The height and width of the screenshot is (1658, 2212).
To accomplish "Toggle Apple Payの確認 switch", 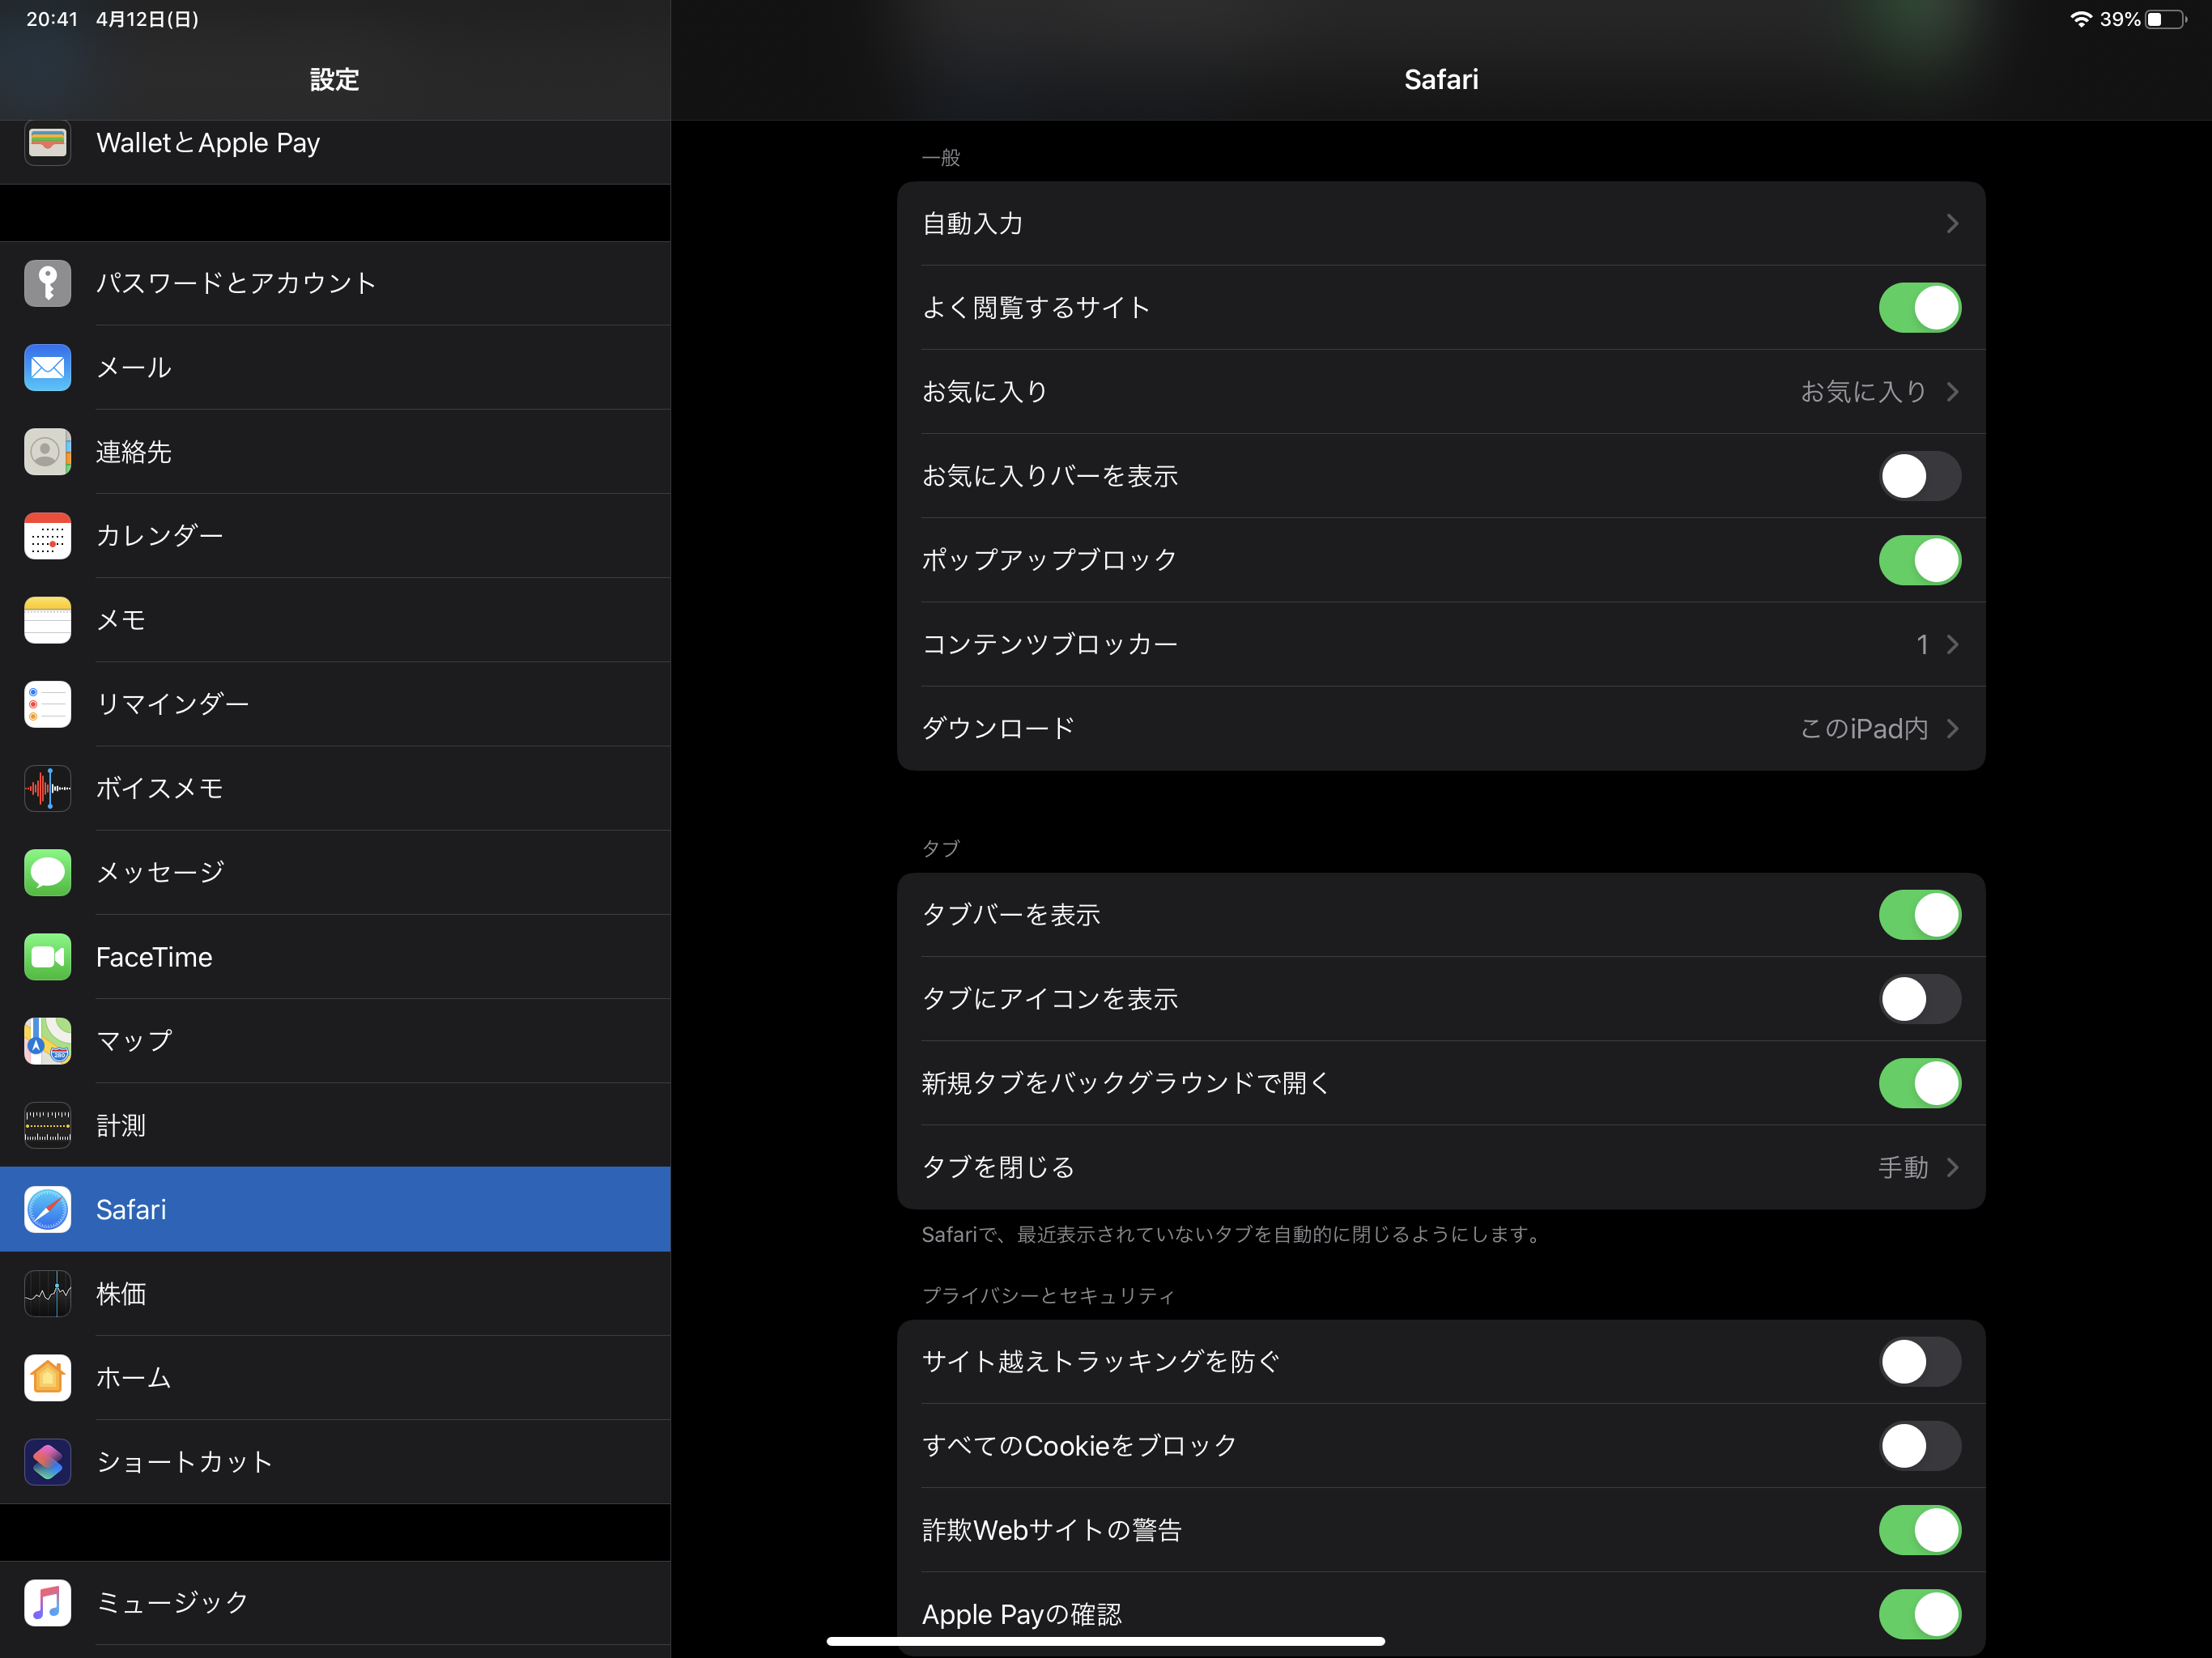I will (1919, 1614).
